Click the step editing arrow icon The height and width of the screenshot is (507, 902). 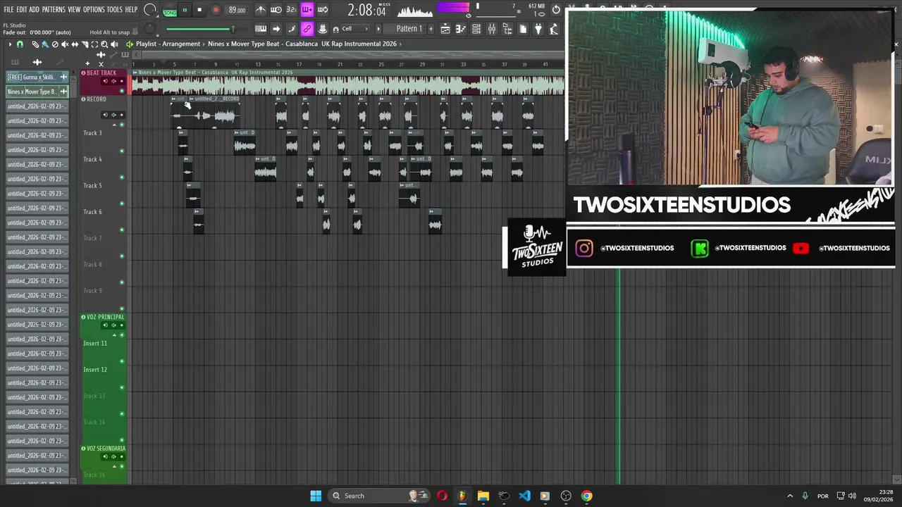coord(276,29)
